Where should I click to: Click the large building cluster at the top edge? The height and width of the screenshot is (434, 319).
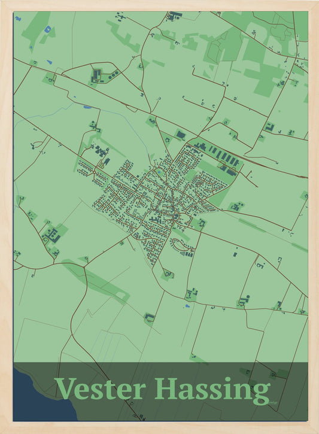pyautogui.click(x=175, y=16)
